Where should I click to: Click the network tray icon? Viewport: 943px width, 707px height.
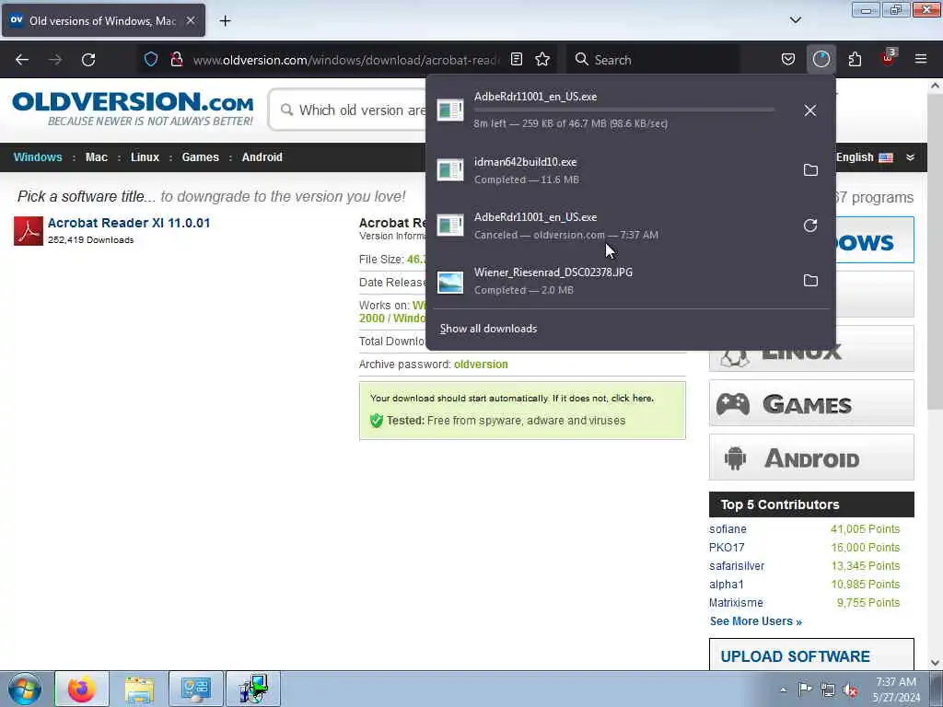pyautogui.click(x=828, y=690)
